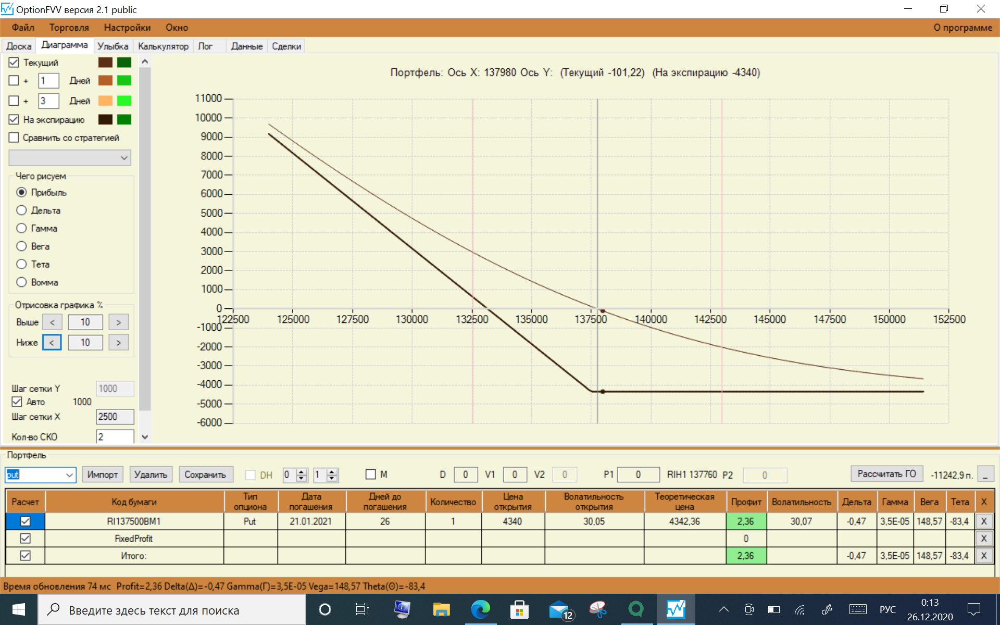Click the Выше decrease arrow button

click(52, 322)
